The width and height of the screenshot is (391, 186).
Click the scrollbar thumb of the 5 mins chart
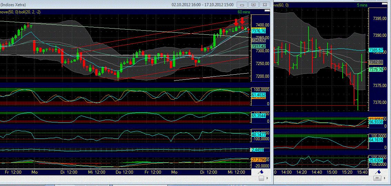[x=378, y=178]
